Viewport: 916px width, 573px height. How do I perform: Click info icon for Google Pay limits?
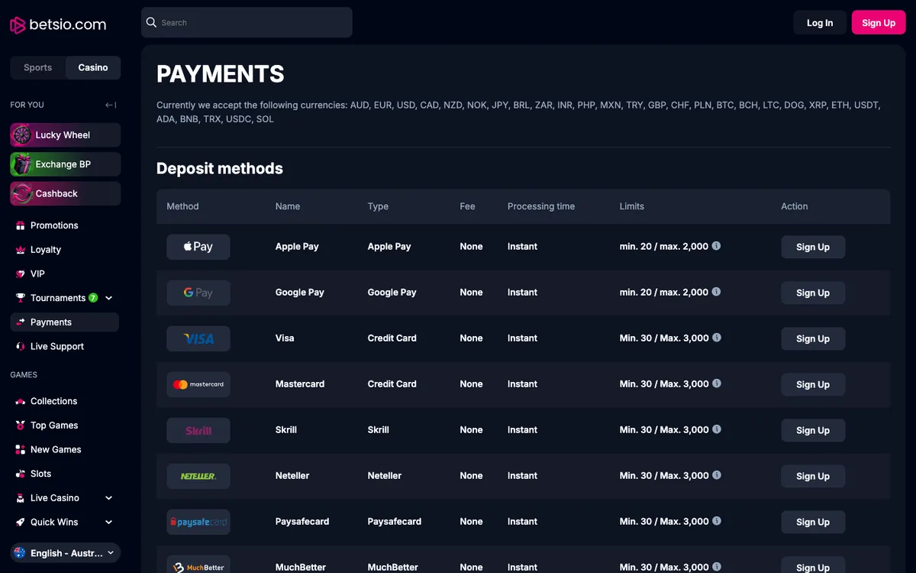716,292
